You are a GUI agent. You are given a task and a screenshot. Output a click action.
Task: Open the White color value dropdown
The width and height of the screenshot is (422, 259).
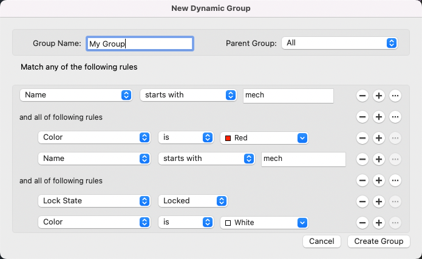265,223
